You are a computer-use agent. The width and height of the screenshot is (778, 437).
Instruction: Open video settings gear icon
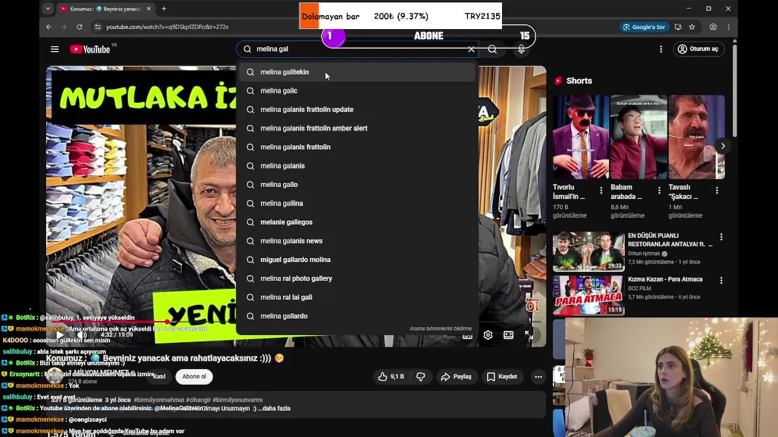pyautogui.click(x=488, y=335)
